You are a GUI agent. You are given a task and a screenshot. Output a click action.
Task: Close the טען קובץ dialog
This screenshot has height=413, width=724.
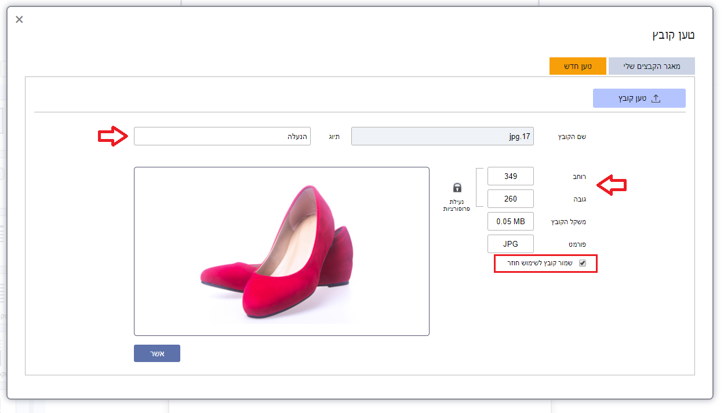pyautogui.click(x=19, y=20)
